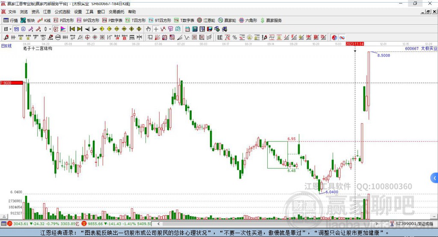The height and width of the screenshot is (237, 438).
Task: Click the 600667 太极实业 stock label
Action: 421,49
